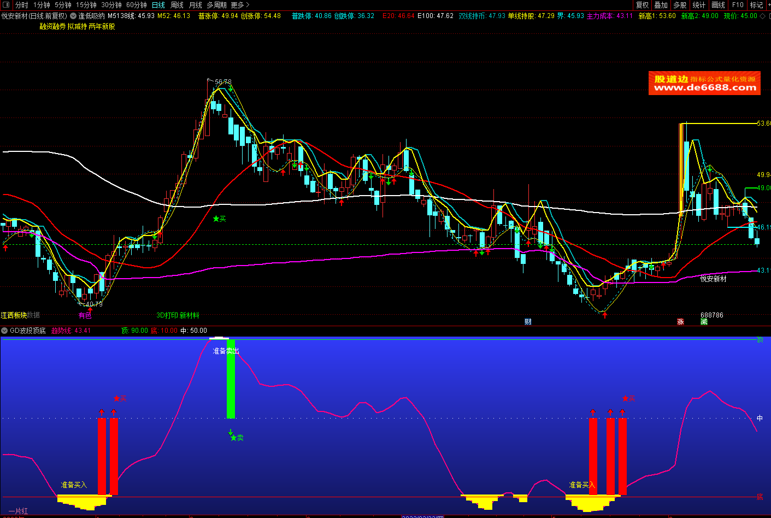The height and width of the screenshot is (518, 771).
Task: Select the 15分钟 timeframe
Action: 86,5
